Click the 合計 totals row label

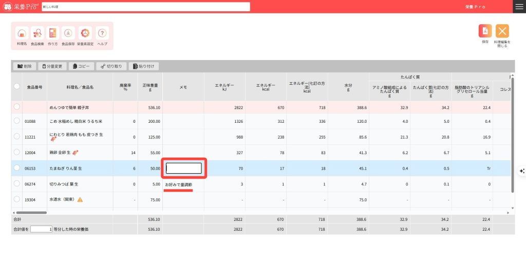click(17, 219)
